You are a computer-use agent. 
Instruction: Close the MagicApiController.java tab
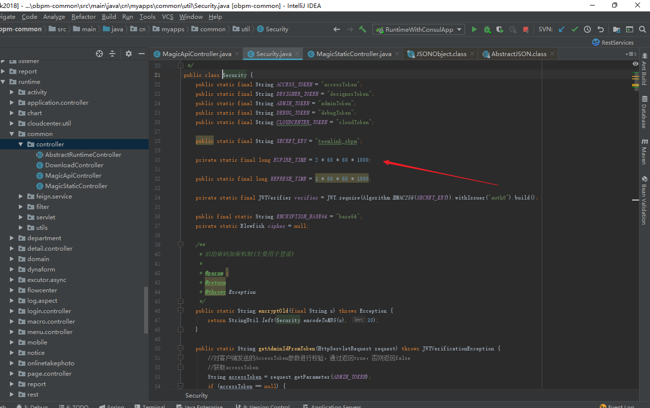click(237, 54)
